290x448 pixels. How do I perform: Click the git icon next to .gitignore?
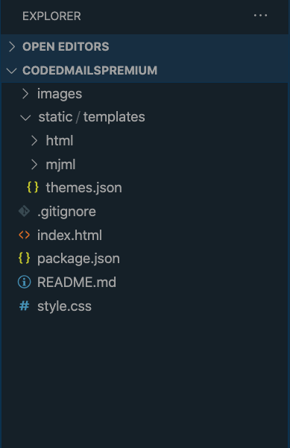point(25,211)
